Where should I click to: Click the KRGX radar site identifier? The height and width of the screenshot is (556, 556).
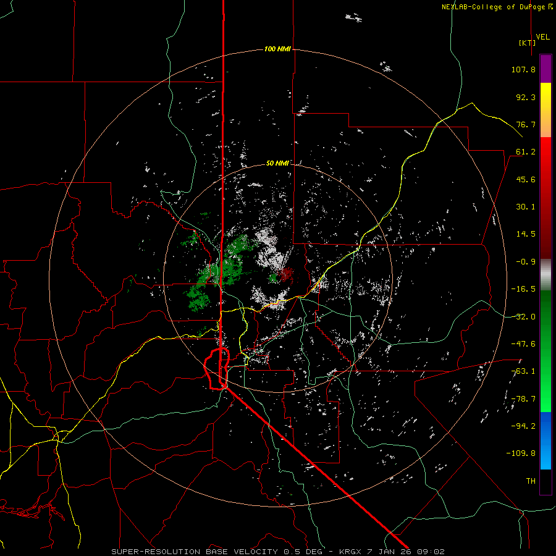351,552
